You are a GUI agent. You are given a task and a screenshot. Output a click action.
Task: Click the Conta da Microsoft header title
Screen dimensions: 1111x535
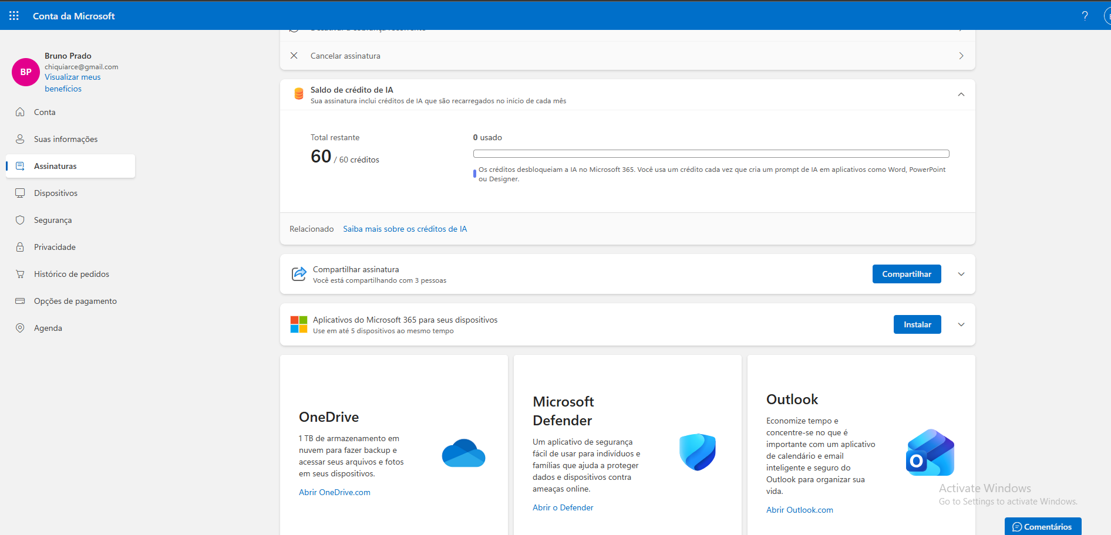click(74, 16)
